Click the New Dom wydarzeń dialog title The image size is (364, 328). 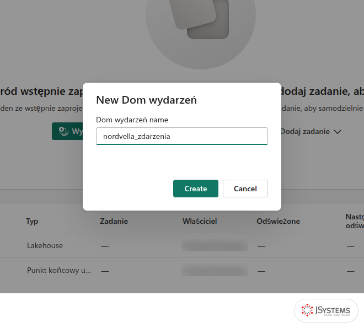[x=146, y=100]
